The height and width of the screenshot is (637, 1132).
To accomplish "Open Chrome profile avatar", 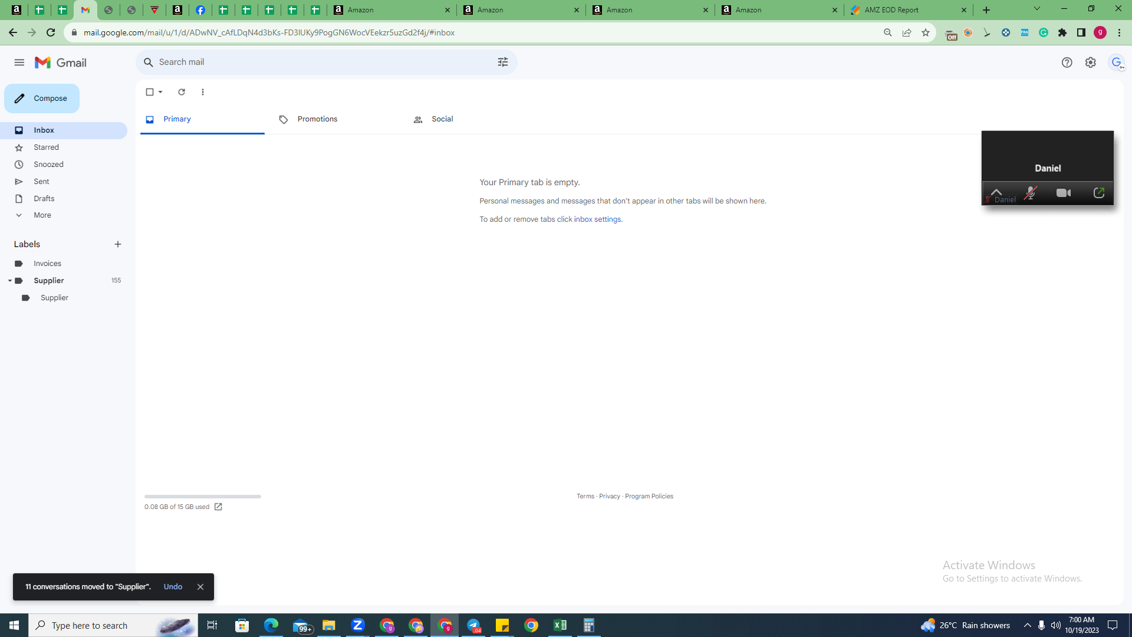I will point(1100,33).
